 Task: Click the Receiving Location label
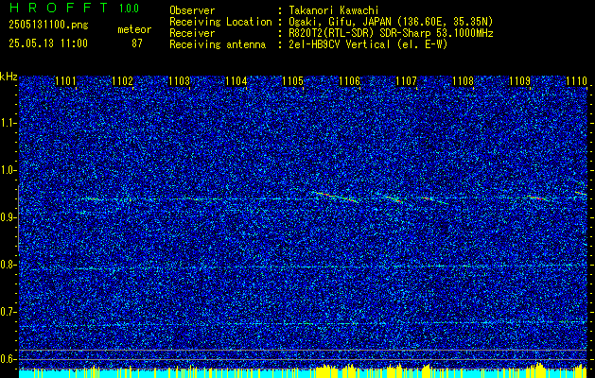coord(220,22)
